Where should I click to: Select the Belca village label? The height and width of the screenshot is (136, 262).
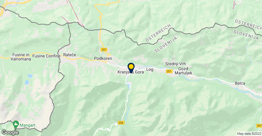240,83
